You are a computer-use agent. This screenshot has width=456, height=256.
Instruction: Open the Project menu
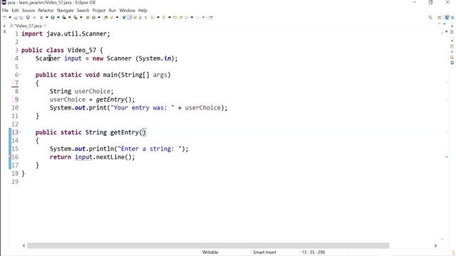(x=99, y=11)
